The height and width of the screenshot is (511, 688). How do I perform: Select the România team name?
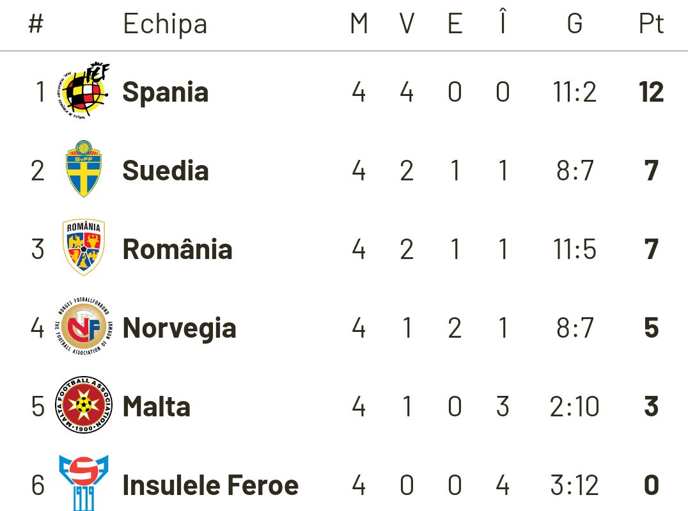[177, 249]
